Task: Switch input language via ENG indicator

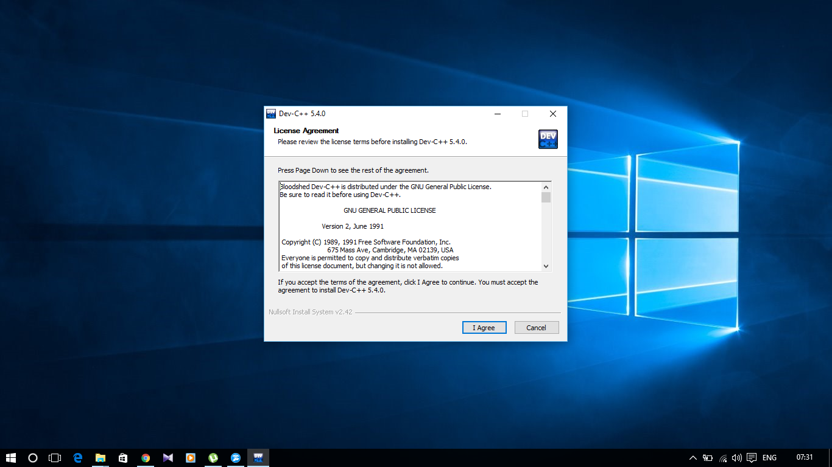Action: coord(770,458)
